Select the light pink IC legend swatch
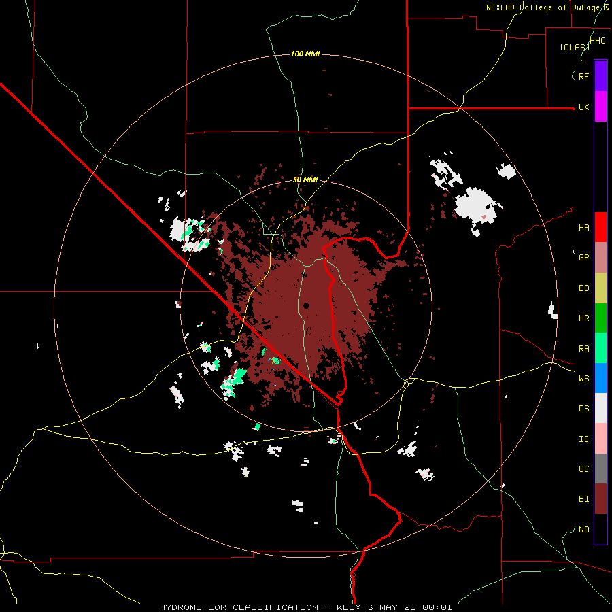This screenshot has height=612, width=612. point(600,439)
